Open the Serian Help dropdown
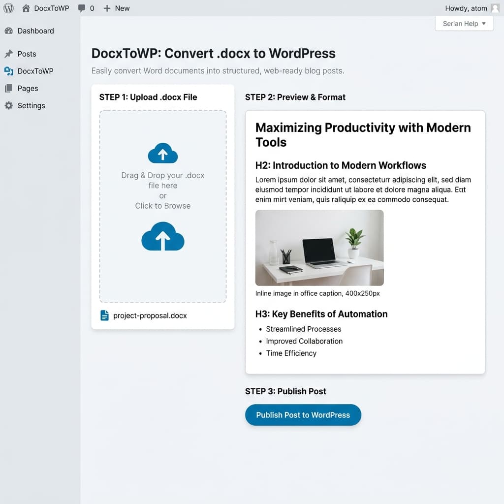Image resolution: width=504 pixels, height=504 pixels. (463, 23)
